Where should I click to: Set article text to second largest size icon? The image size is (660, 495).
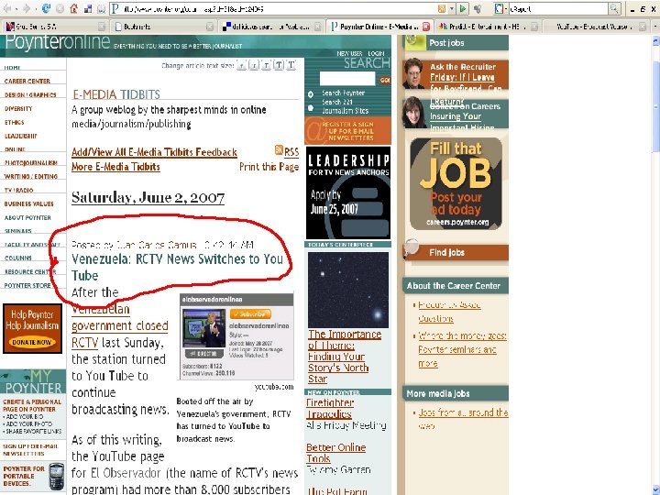coord(279,65)
